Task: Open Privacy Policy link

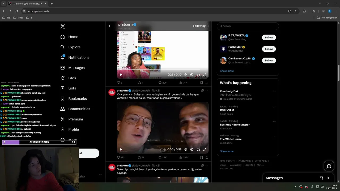Action: tap(245, 161)
